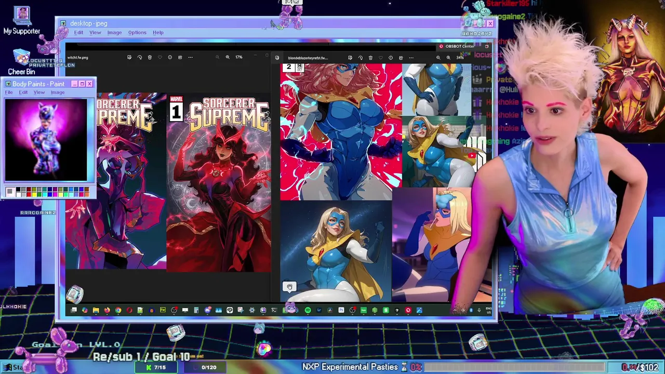Click the cat-suit painting in Body Paints canvas

click(x=46, y=140)
